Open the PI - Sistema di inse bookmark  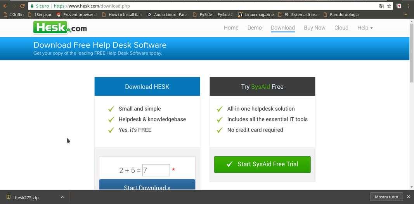click(299, 15)
